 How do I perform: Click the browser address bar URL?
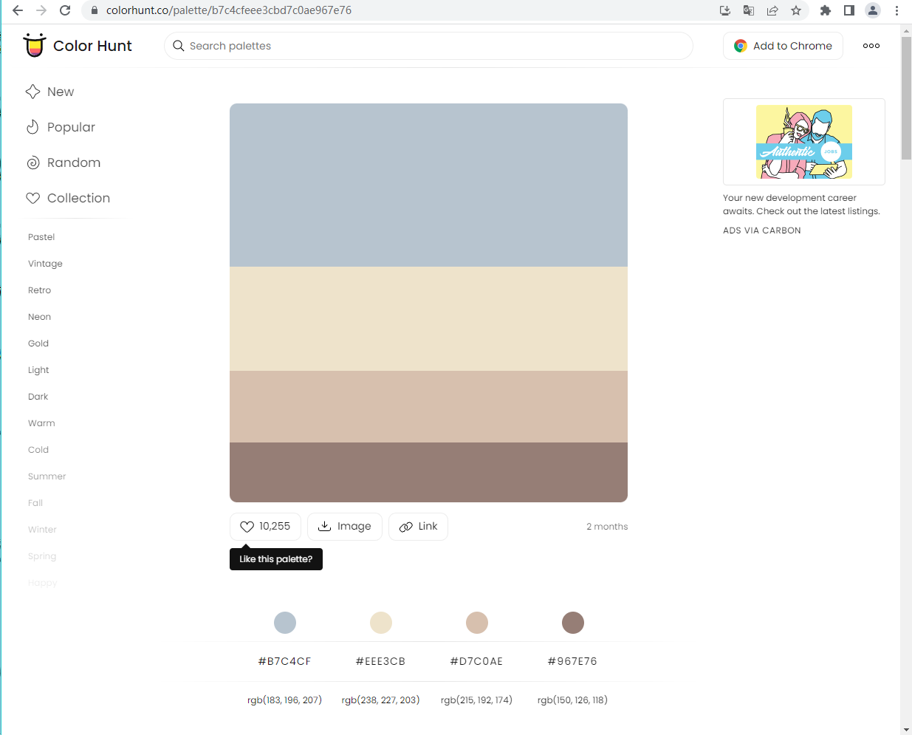click(229, 10)
